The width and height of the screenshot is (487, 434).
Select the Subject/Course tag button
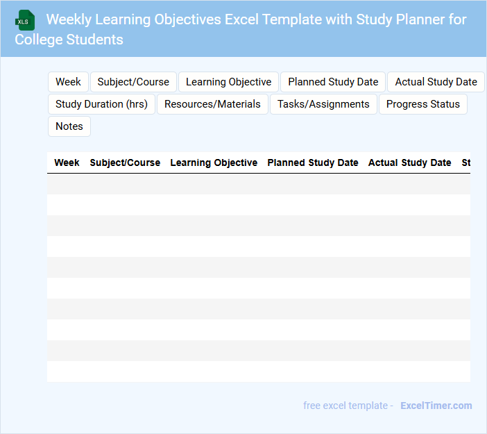coord(133,82)
